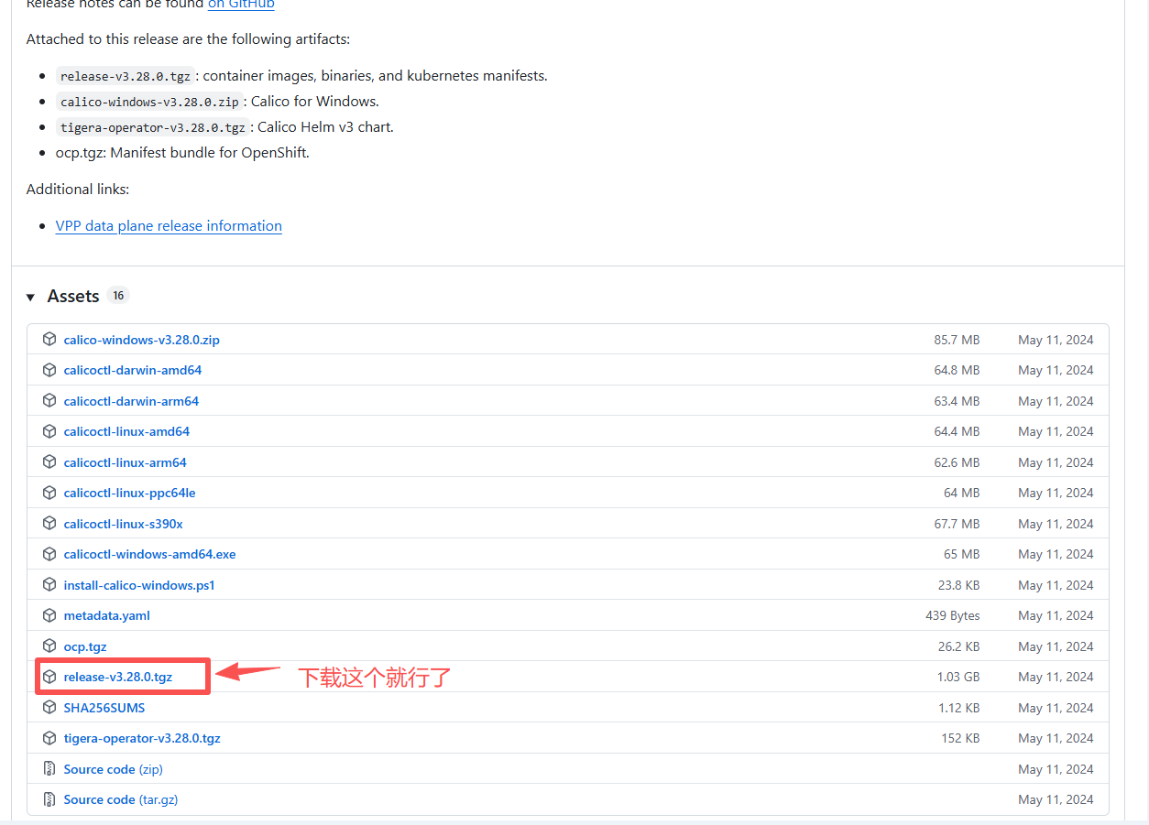The image size is (1149, 825).
Task: Click package icon beside ocp.tgz asset
Action: click(x=49, y=646)
